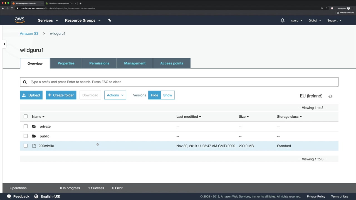Click the 200mbfile file icon
The image size is (356, 200).
coord(34,146)
